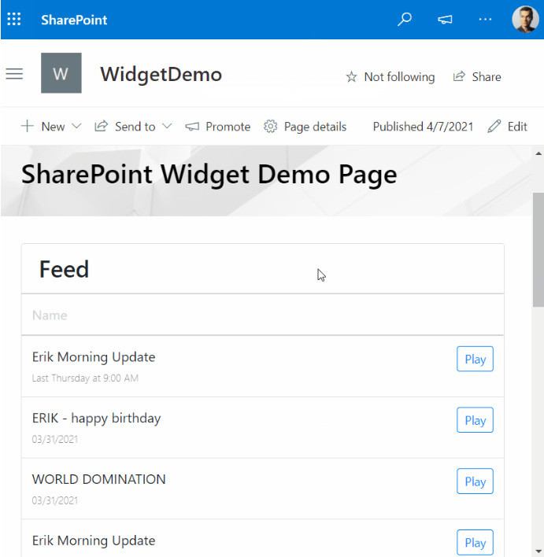Click the Share site button

pos(477,77)
